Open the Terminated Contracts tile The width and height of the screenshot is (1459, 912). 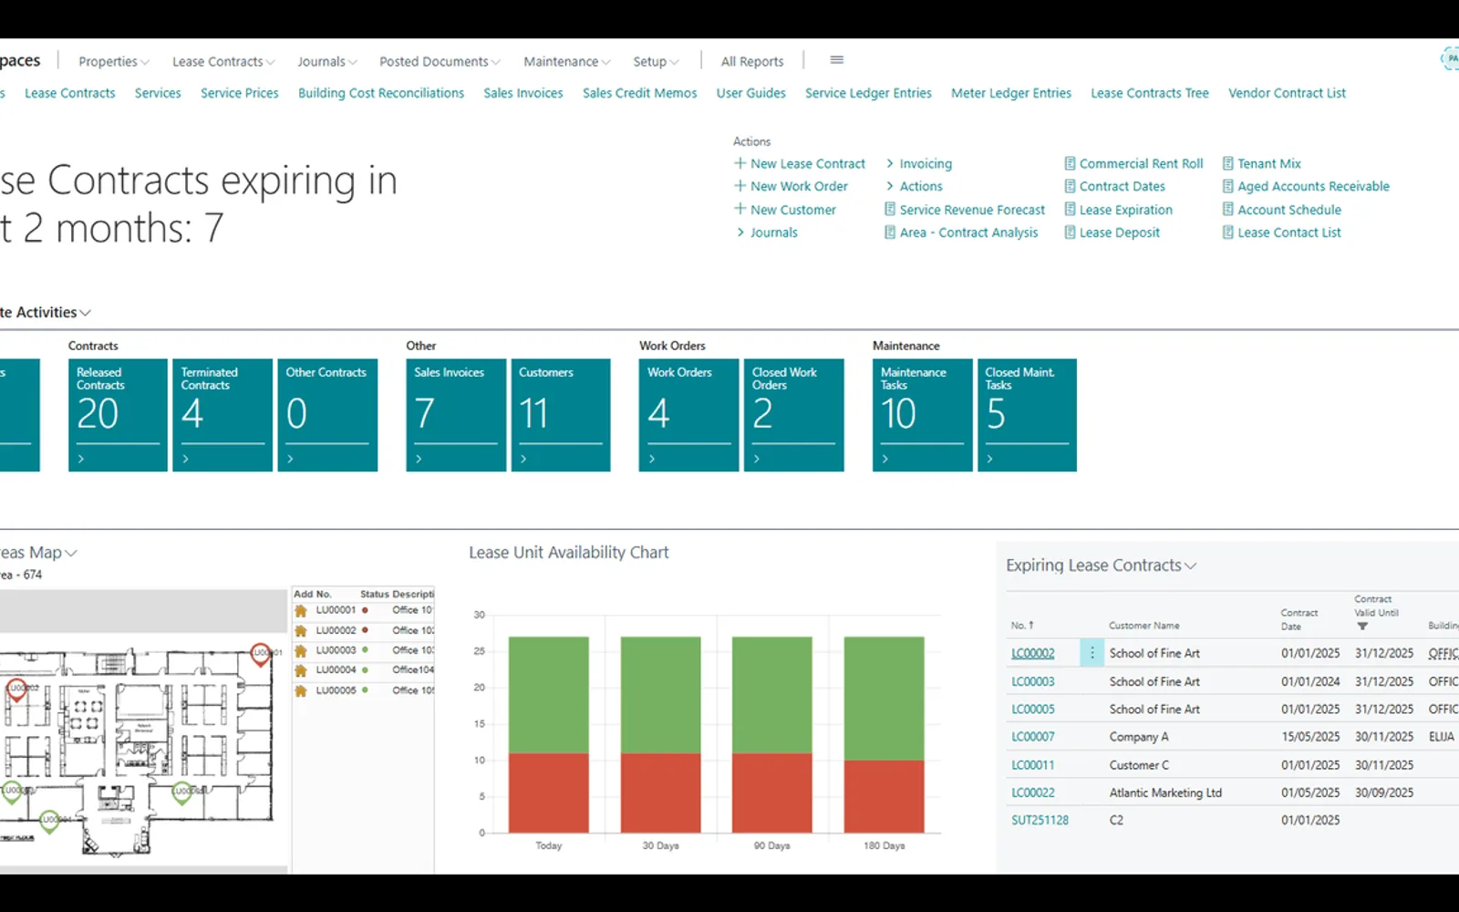(x=222, y=415)
